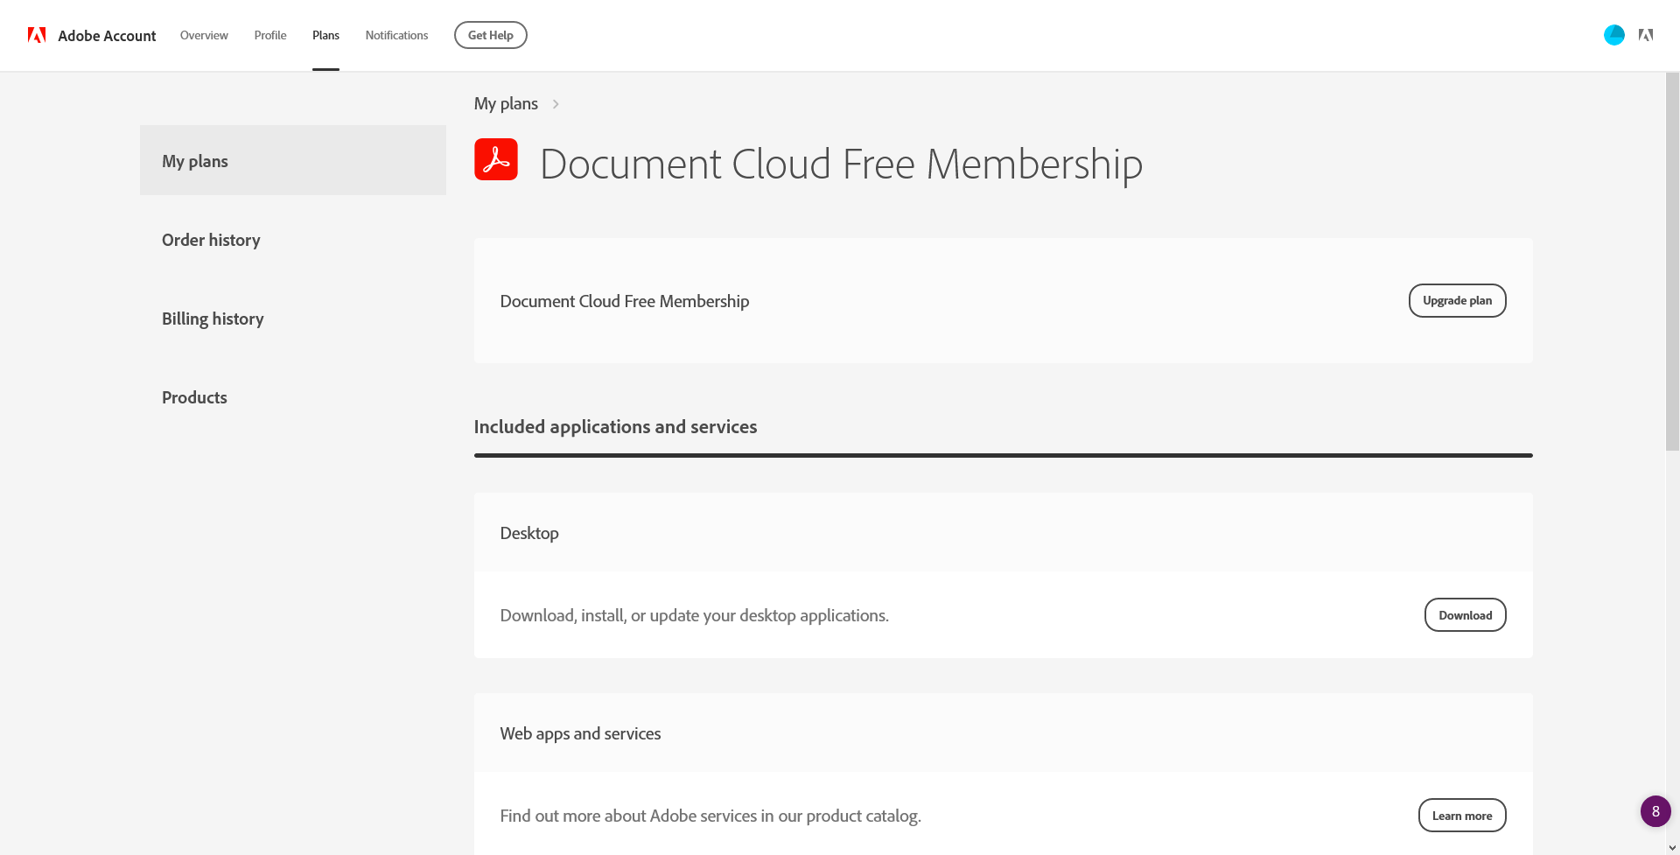Click Learn more about Adobe services
The width and height of the screenshot is (1680, 855).
(1461, 816)
